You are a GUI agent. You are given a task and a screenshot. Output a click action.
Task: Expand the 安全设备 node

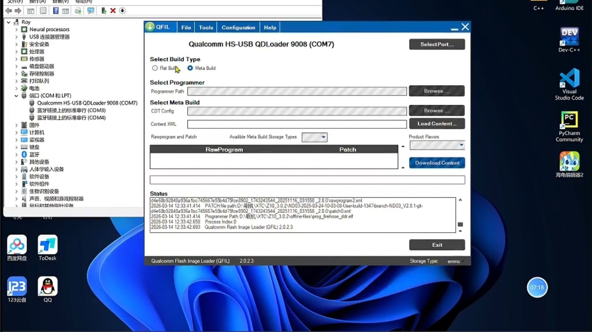(x=16, y=44)
